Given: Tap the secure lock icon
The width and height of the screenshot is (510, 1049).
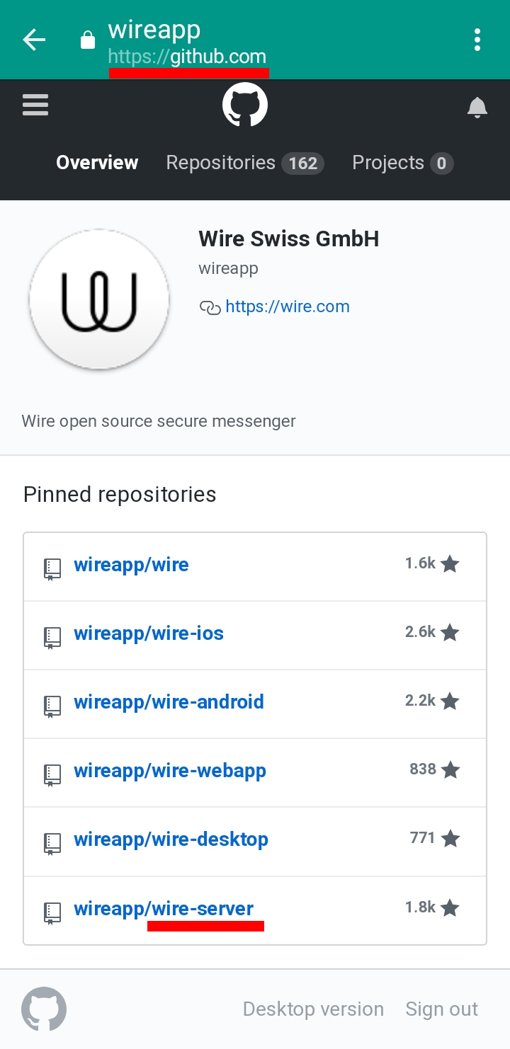Looking at the screenshot, I should click(x=88, y=41).
